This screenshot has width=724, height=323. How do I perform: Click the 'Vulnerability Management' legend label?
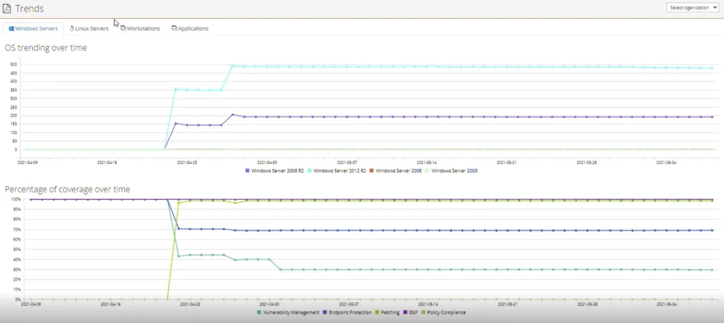[x=291, y=312]
